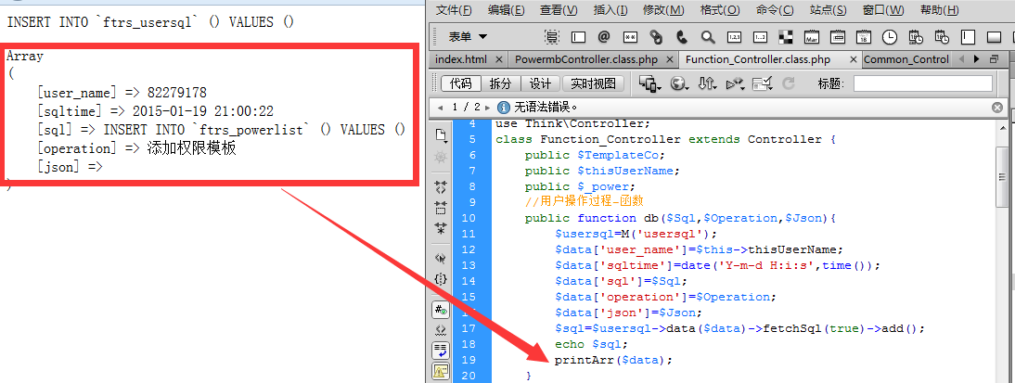Screen dimensions: 1015x383
Task: Switch to 拆分 split view
Action: coord(500,83)
